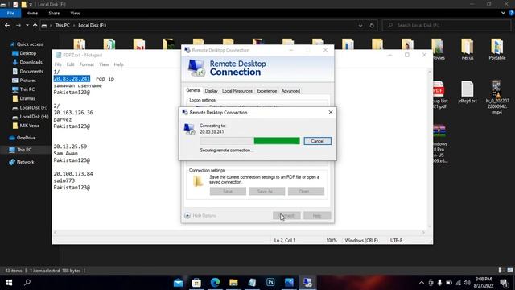The width and height of the screenshot is (515, 290).
Task: Open Windows Start menu
Action: (x=9, y=283)
